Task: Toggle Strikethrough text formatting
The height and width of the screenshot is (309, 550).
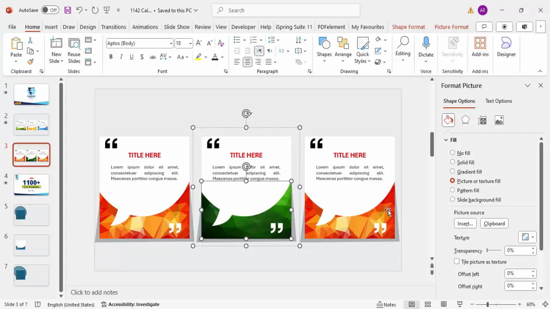Action: (153, 57)
